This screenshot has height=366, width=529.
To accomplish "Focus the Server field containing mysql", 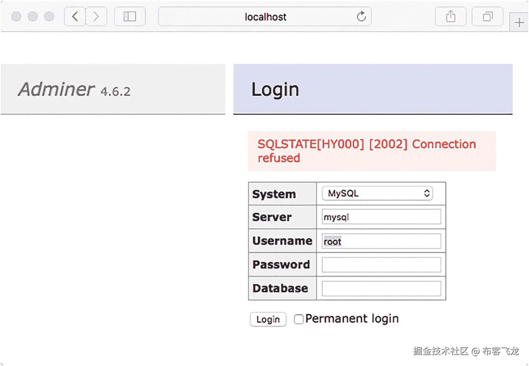I will coord(381,217).
